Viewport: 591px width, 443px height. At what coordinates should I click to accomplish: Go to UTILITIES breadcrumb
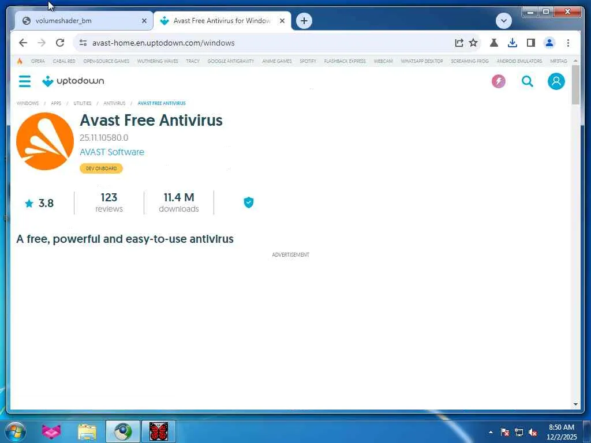pyautogui.click(x=82, y=103)
